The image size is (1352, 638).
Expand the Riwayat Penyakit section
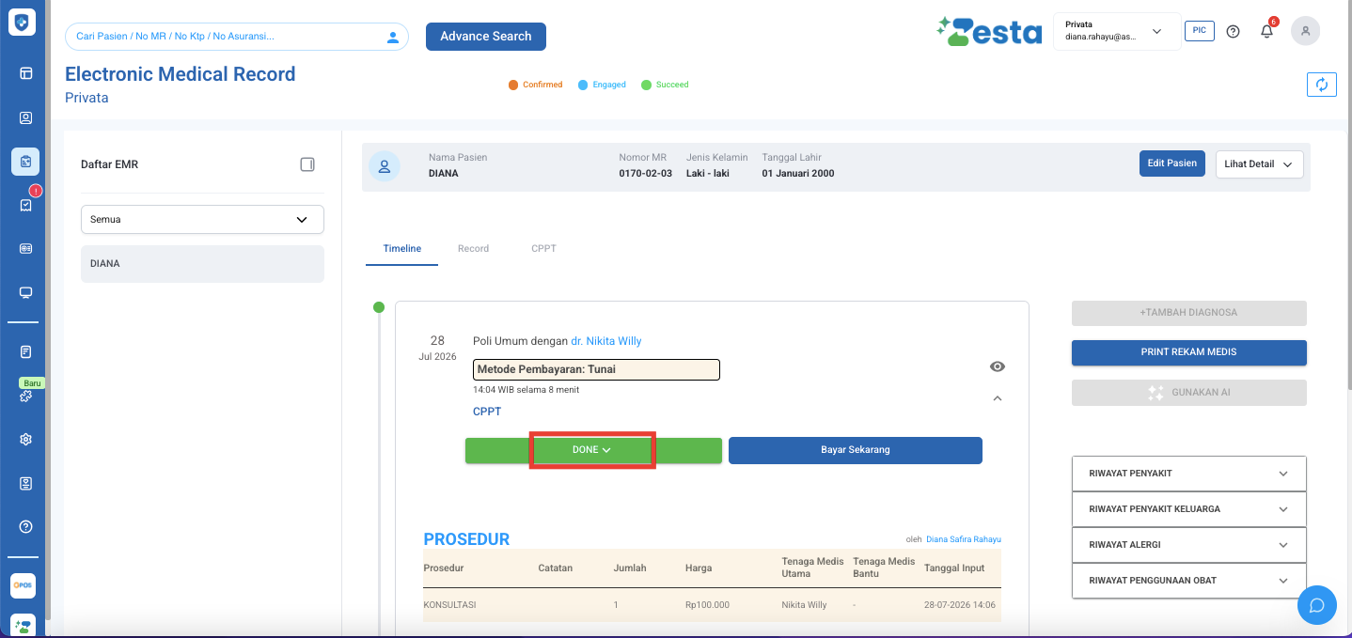(x=1189, y=474)
